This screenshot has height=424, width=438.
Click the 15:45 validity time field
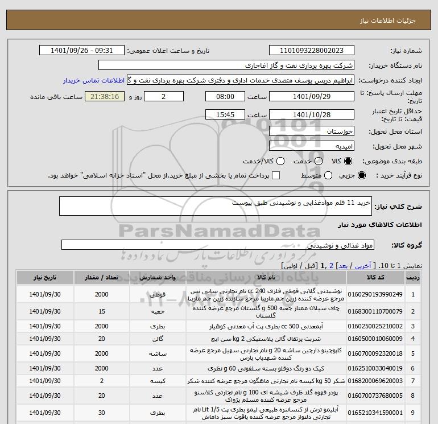pos(225,114)
